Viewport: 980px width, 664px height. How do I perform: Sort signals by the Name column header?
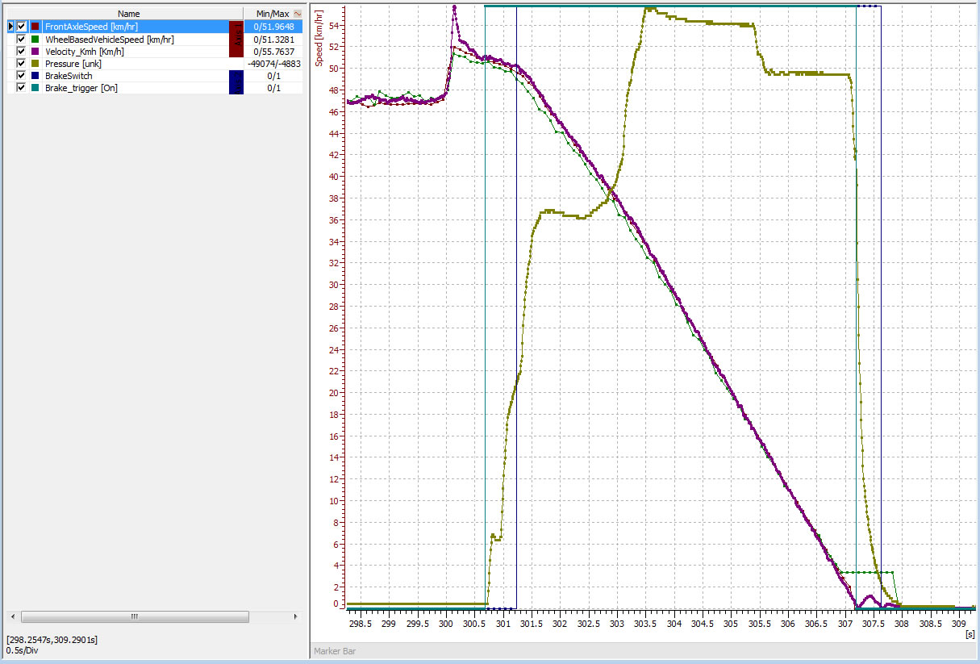pos(129,13)
